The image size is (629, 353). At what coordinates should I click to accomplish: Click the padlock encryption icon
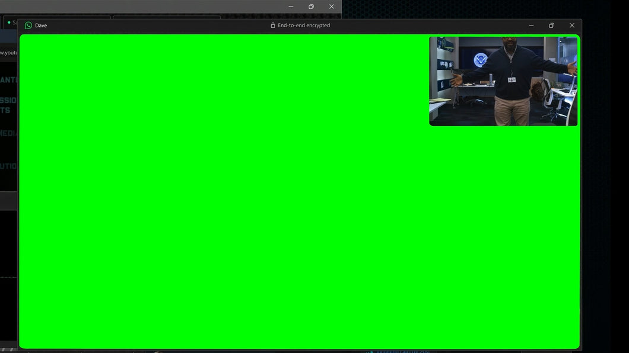click(273, 25)
